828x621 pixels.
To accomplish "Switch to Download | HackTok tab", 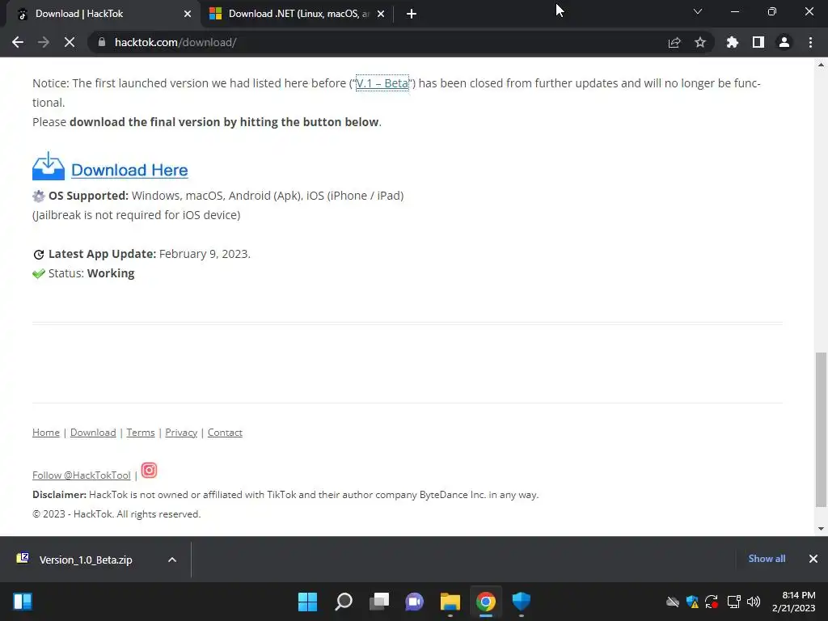I will coord(100,14).
